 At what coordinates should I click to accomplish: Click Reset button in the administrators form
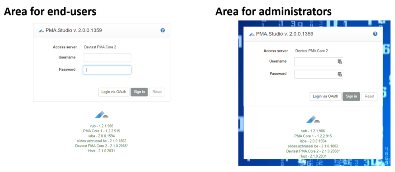pyautogui.click(x=369, y=96)
